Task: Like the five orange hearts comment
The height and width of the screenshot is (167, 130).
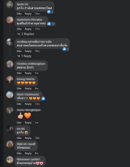Action: (19, 88)
